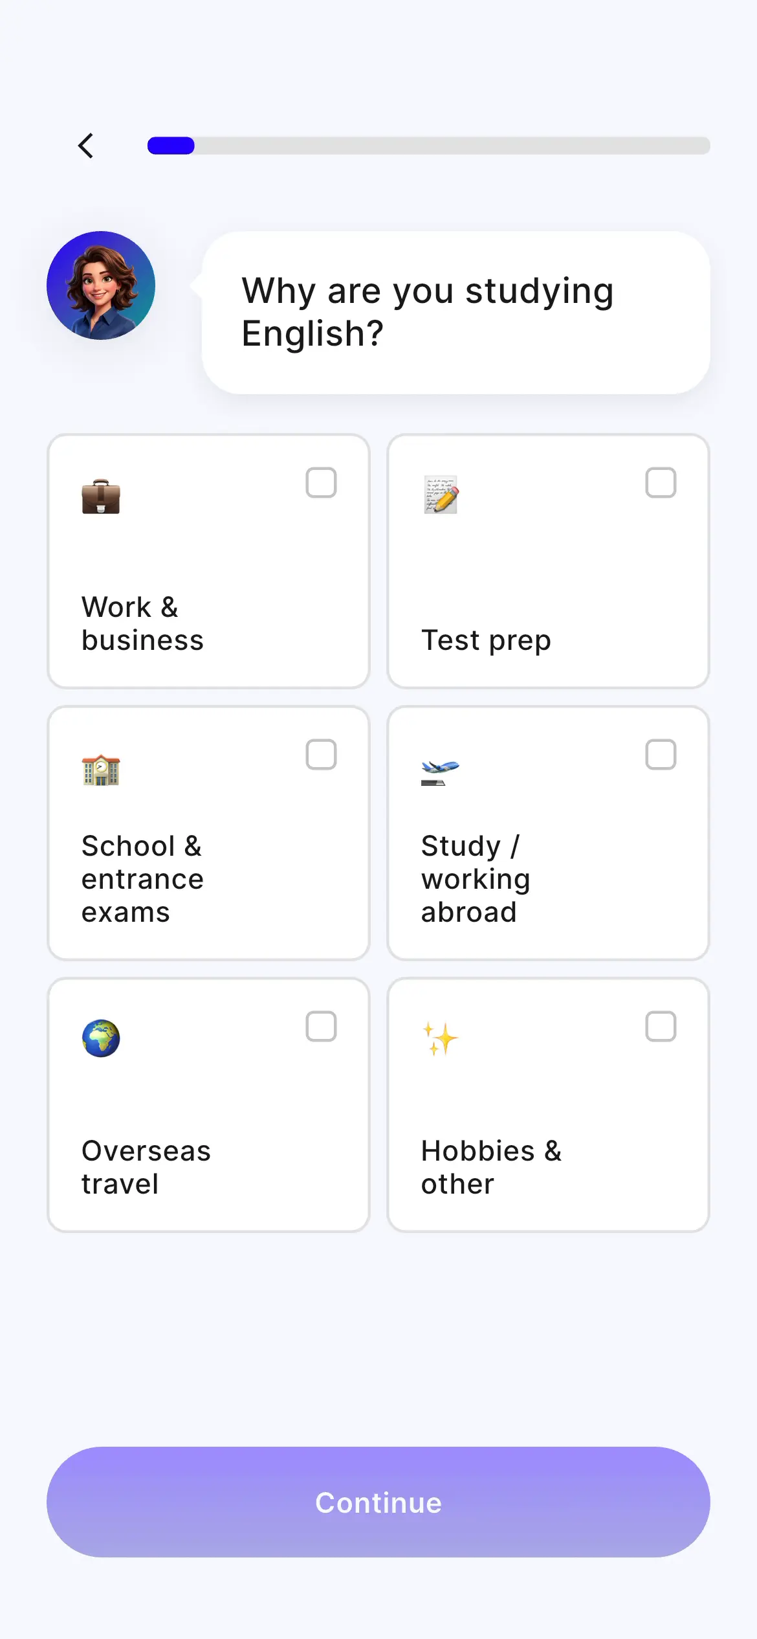
Task: Enable the School & entrance exams checkbox
Action: [x=321, y=755]
